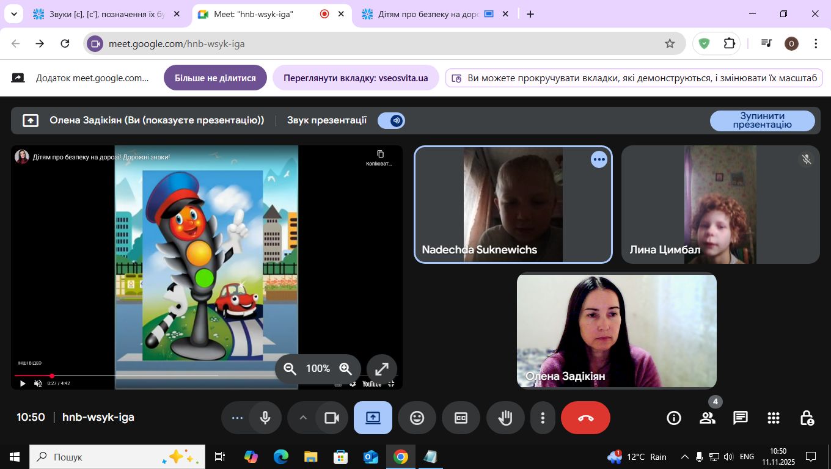
Task: Show the participants list
Action: coord(707,418)
